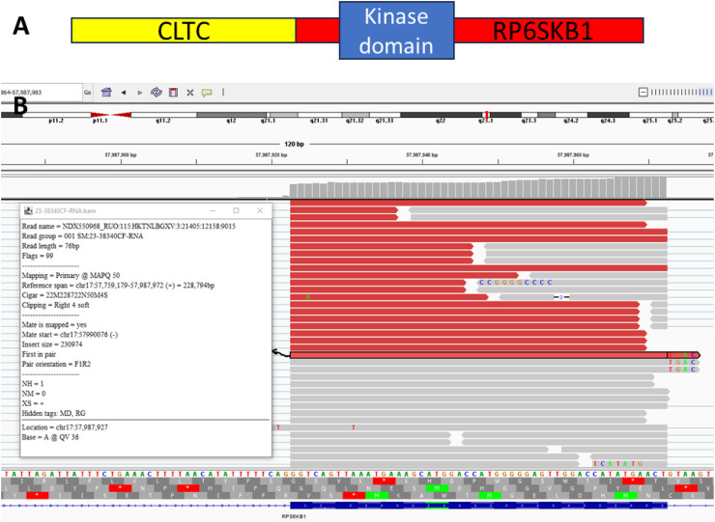Click the q22 band on the ideogram
The width and height of the screenshot is (715, 522).
click(x=441, y=115)
